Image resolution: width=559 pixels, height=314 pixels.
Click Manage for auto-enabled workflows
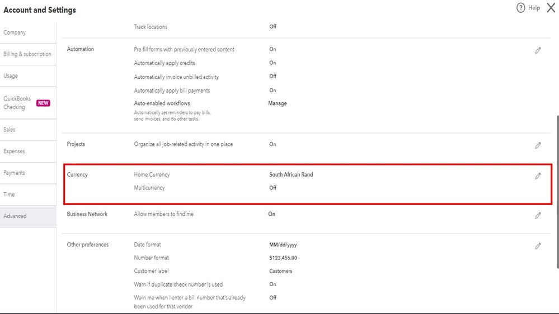[x=278, y=103]
